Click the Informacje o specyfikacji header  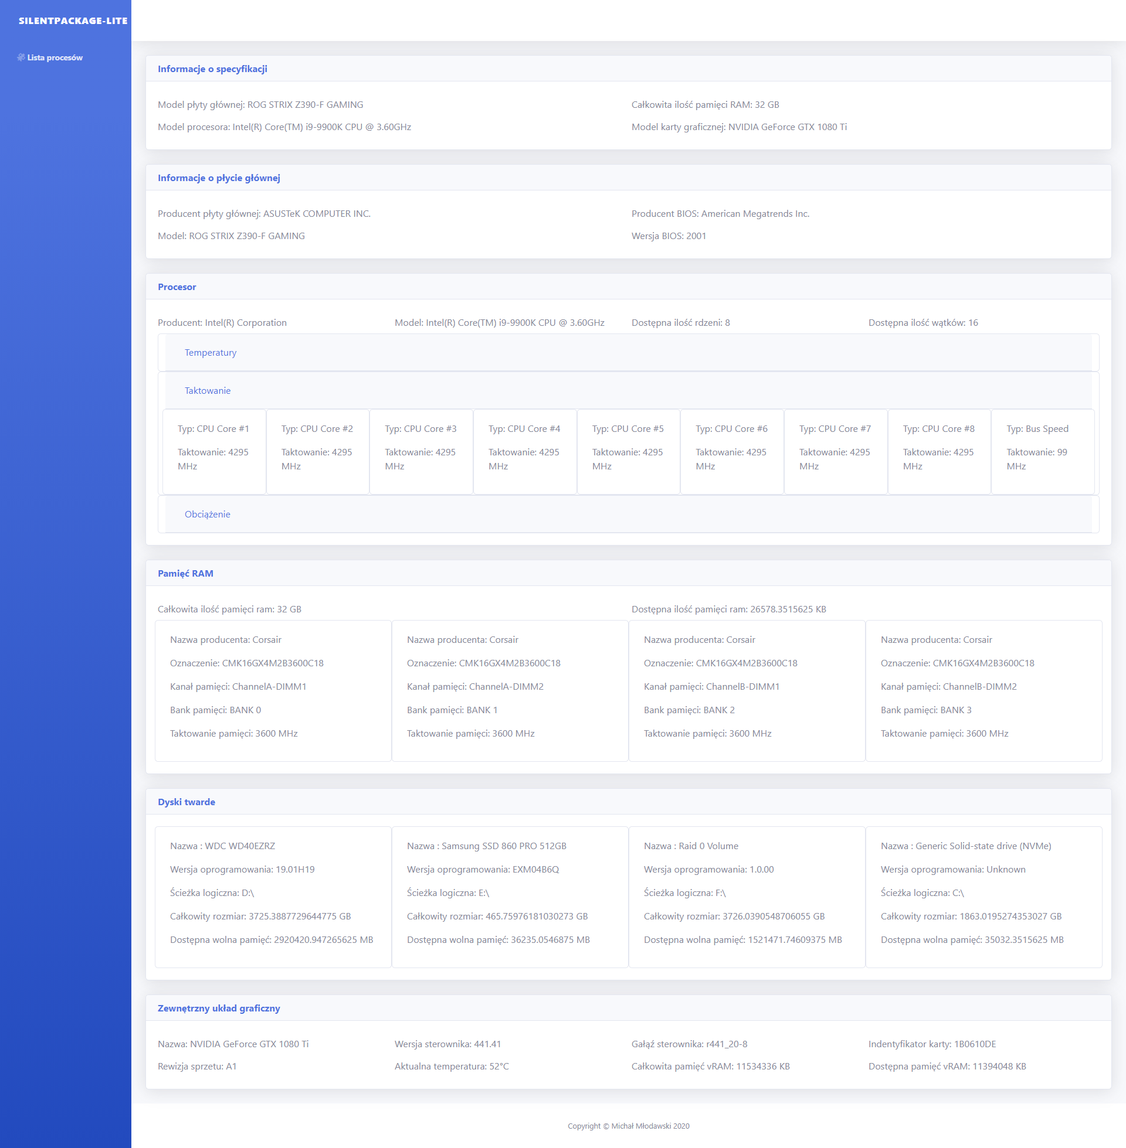(x=212, y=69)
